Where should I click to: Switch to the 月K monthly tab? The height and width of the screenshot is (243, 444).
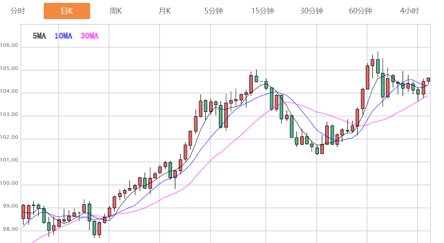pos(165,11)
